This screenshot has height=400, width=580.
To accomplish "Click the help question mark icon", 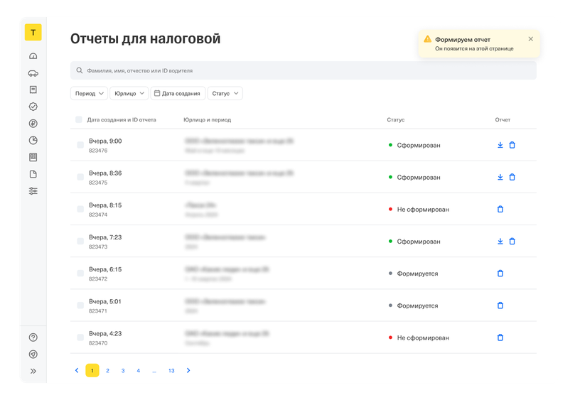I will tap(33, 337).
